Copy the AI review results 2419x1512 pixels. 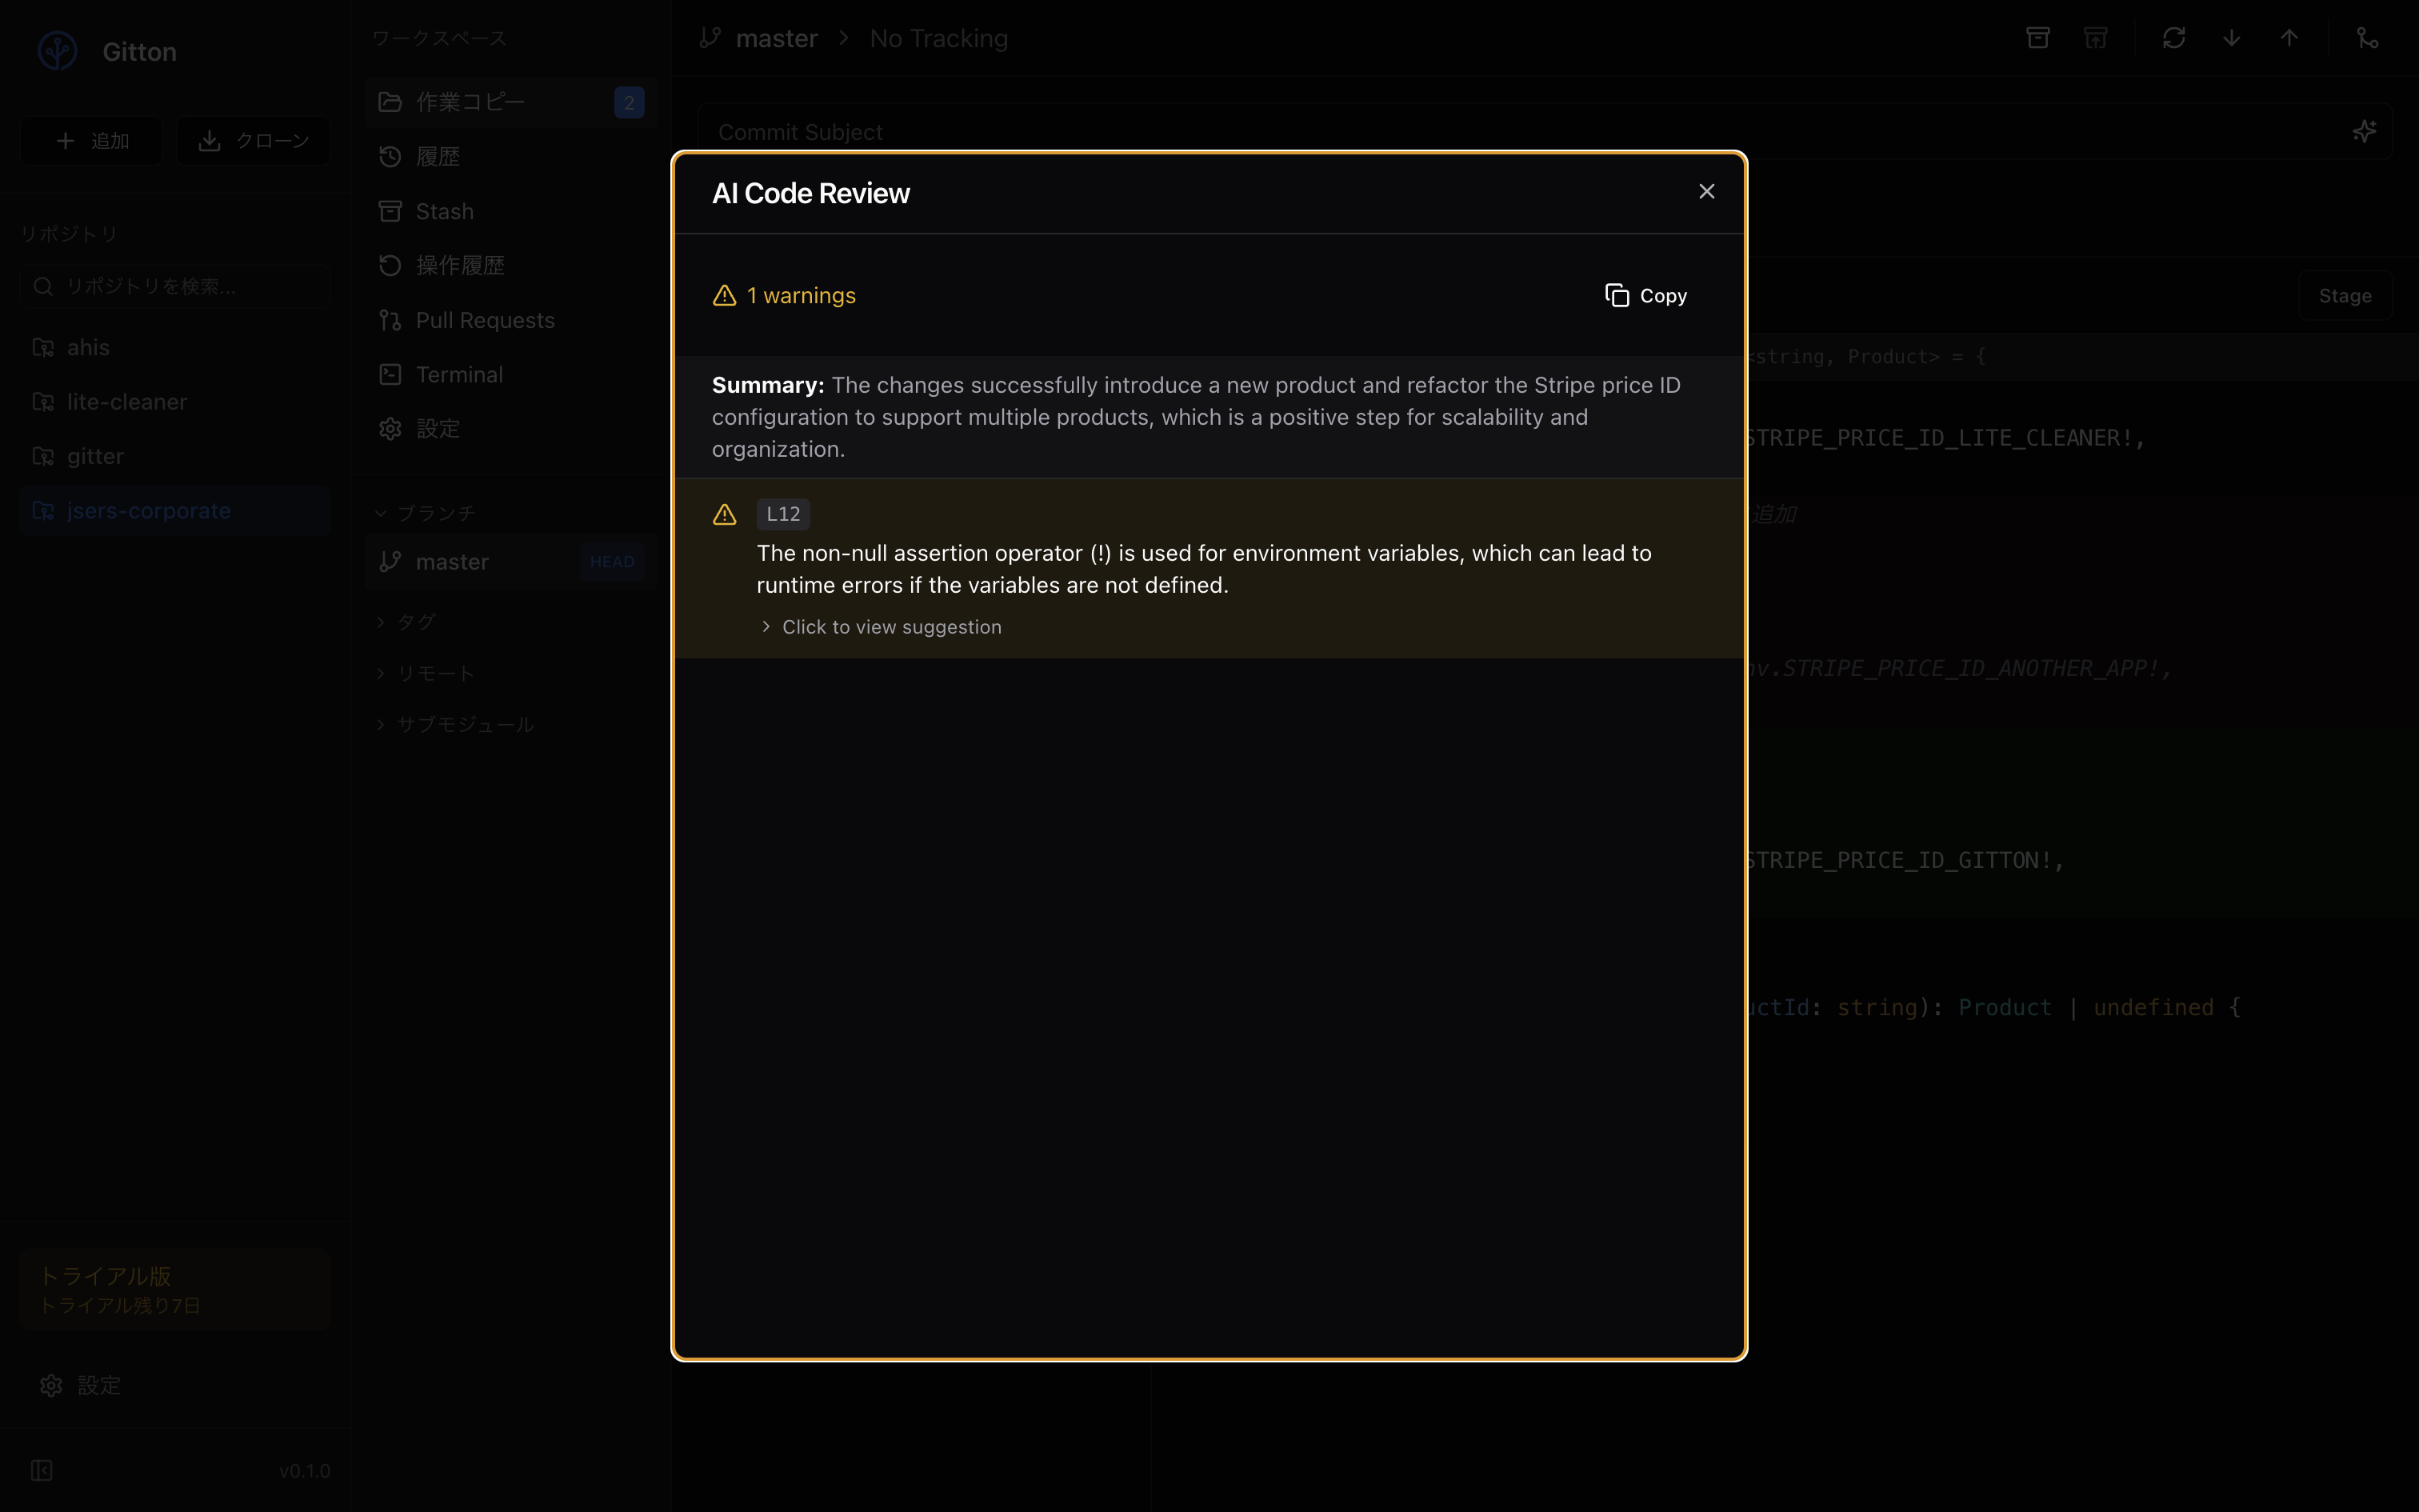(1645, 295)
